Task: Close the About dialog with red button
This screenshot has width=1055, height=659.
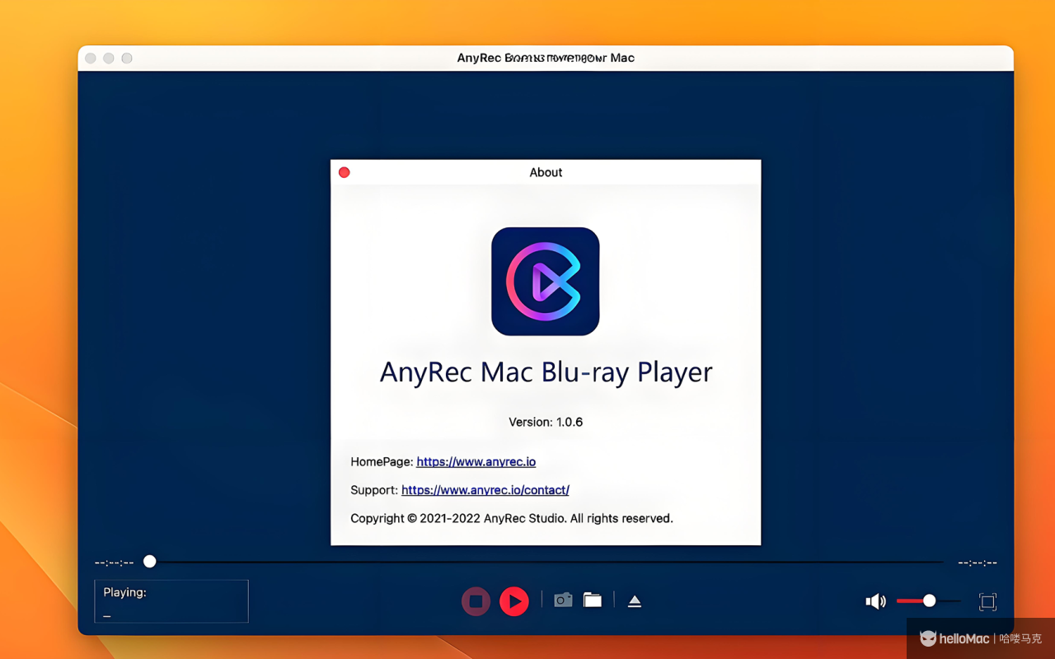Action: click(345, 172)
